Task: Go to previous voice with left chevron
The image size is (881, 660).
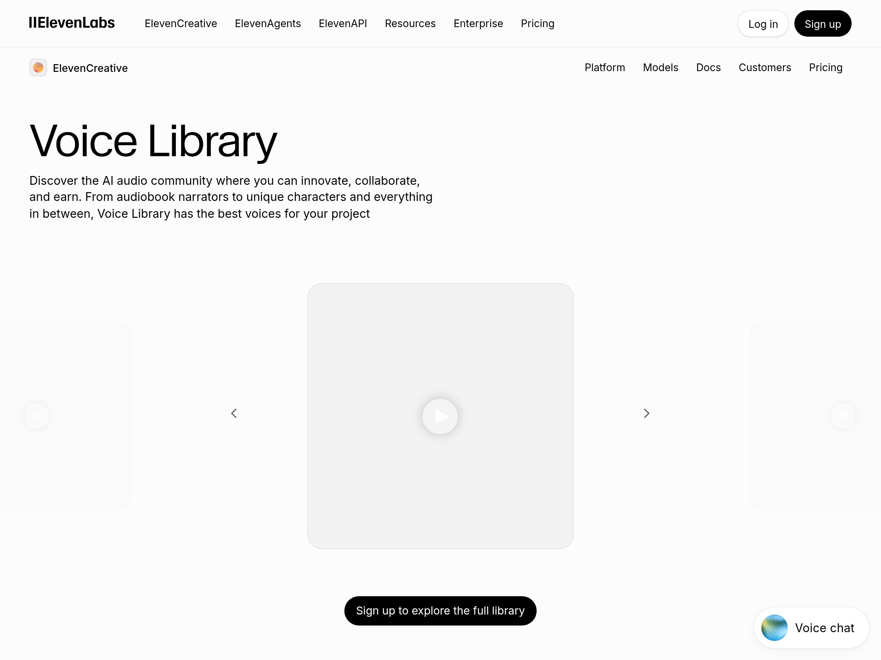Action: (234, 413)
